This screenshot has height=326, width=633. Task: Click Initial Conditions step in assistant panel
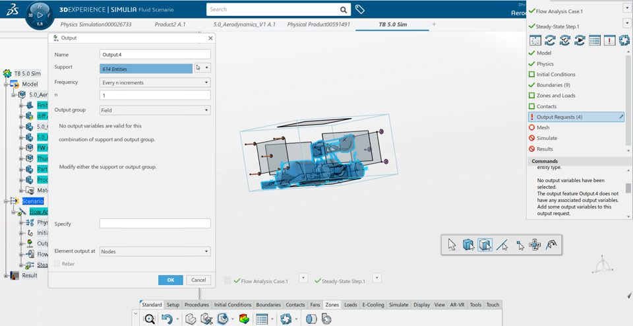coord(556,75)
